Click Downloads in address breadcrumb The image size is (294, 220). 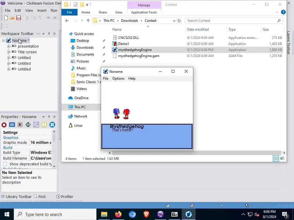tap(129, 21)
